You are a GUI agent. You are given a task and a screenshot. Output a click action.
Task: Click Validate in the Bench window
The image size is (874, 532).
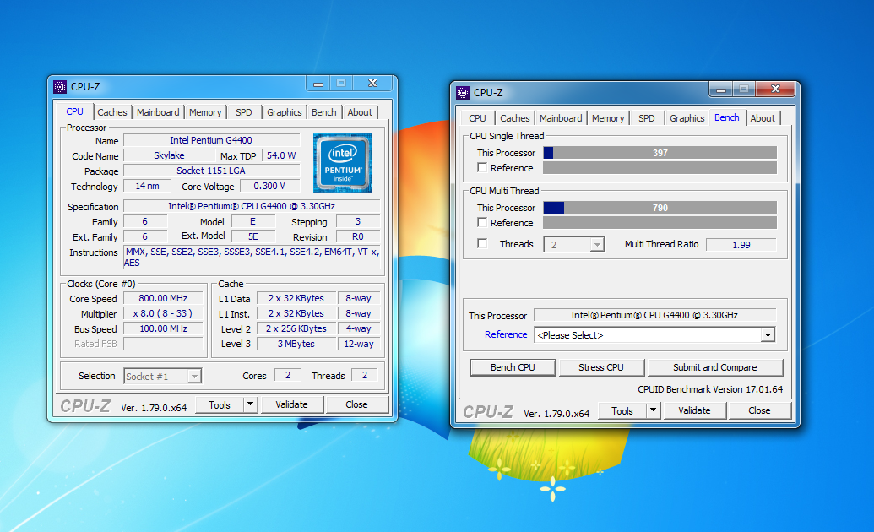pyautogui.click(x=694, y=411)
